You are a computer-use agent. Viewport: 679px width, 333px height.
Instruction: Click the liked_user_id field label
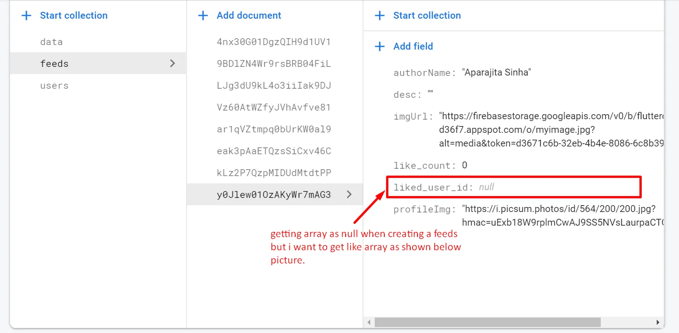tap(433, 187)
